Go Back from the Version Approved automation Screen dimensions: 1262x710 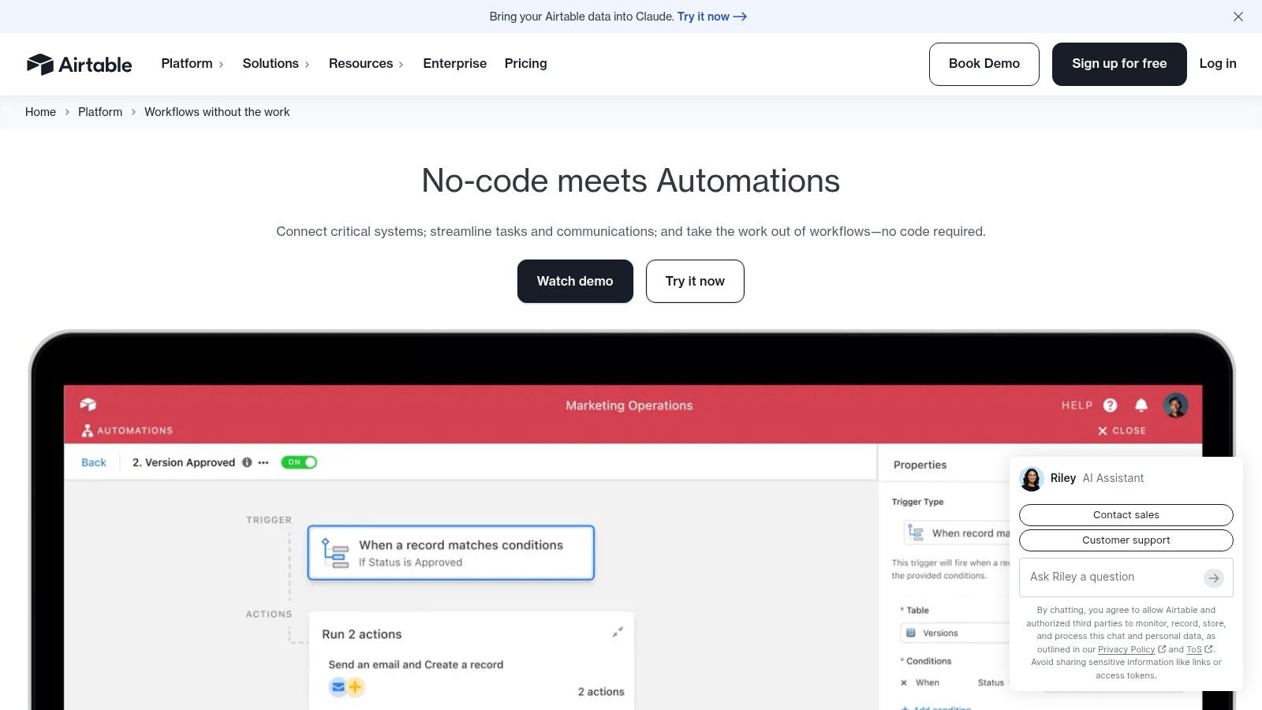click(93, 462)
